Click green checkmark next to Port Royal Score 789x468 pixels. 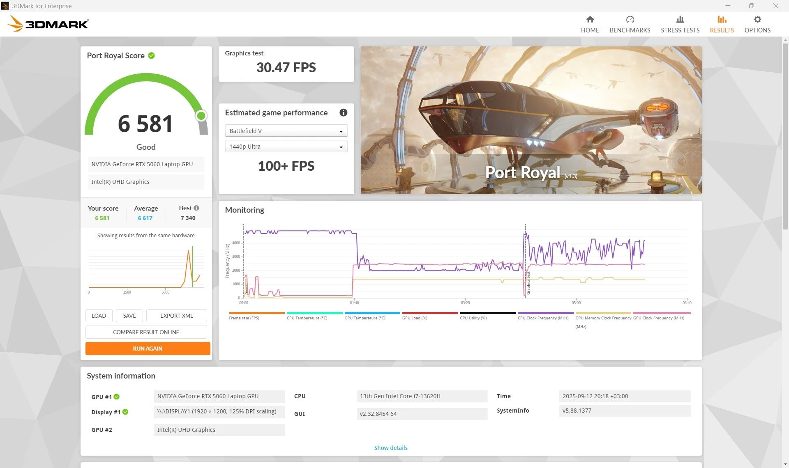point(151,55)
